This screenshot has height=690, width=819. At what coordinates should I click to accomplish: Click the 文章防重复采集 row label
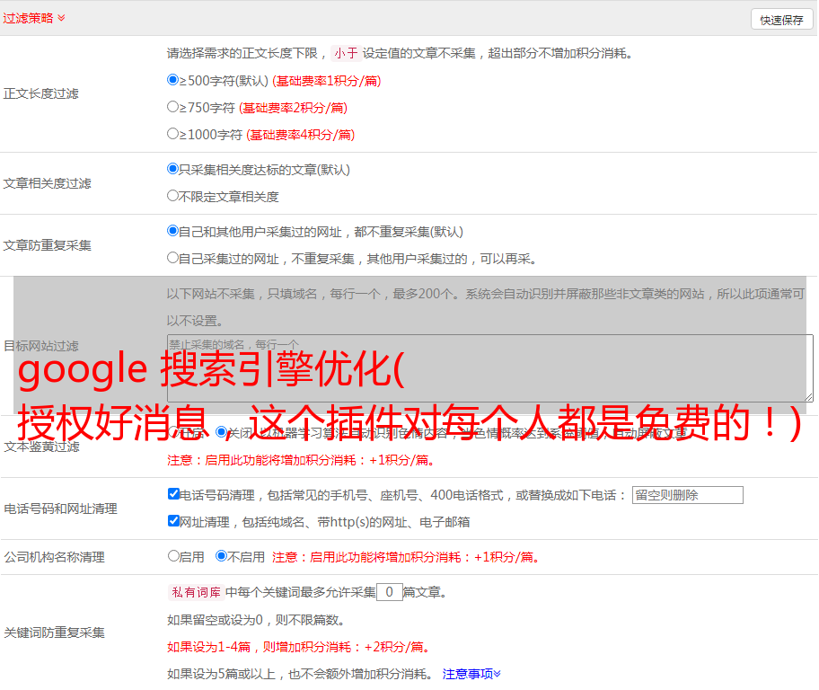(x=47, y=245)
